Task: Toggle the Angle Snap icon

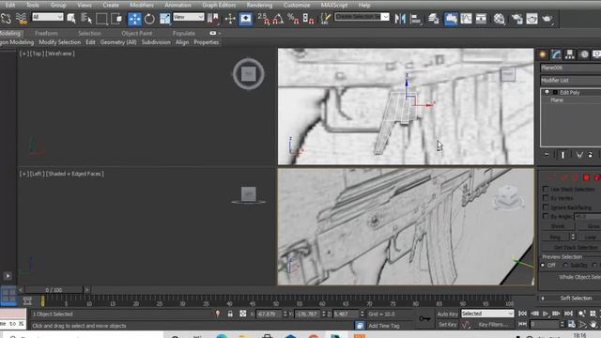Action: (x=279, y=19)
